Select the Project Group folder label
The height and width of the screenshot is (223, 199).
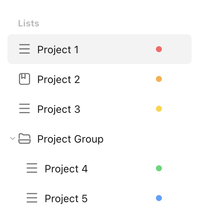coord(70,139)
